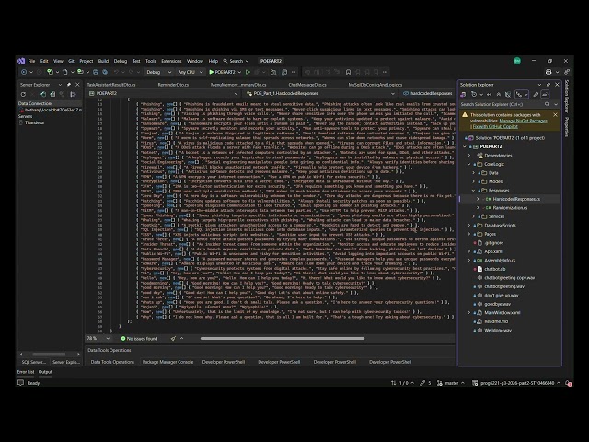
Task: Expand the Dependencies node
Action: 469,156
